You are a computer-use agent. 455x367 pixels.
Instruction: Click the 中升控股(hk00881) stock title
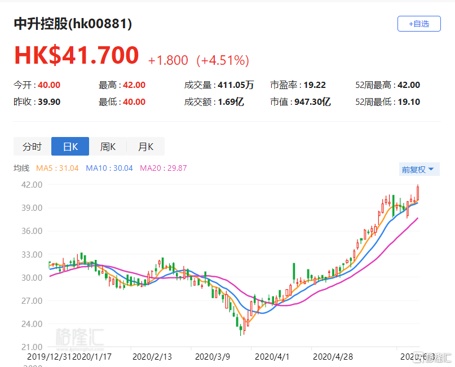[73, 24]
